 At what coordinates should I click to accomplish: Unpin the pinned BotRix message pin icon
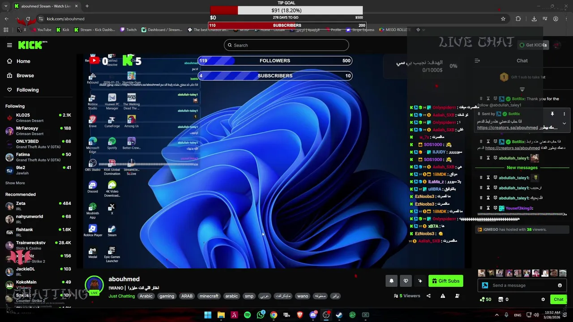click(552, 114)
